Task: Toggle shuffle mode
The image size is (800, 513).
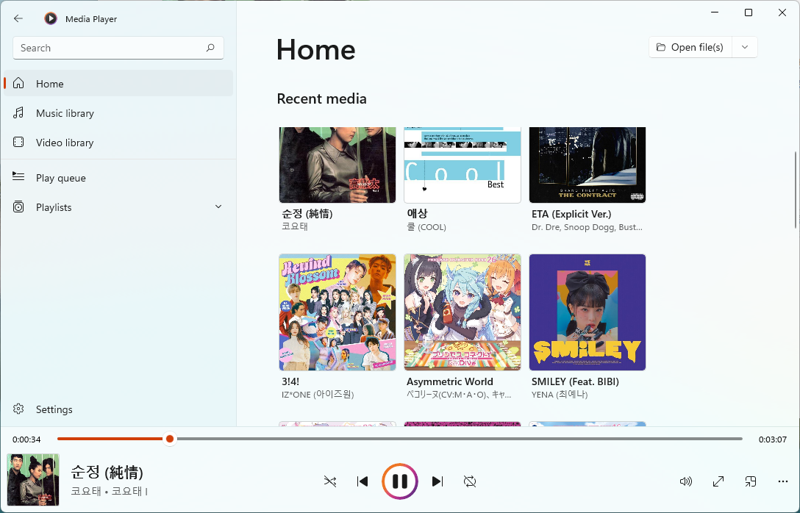Action: point(330,481)
